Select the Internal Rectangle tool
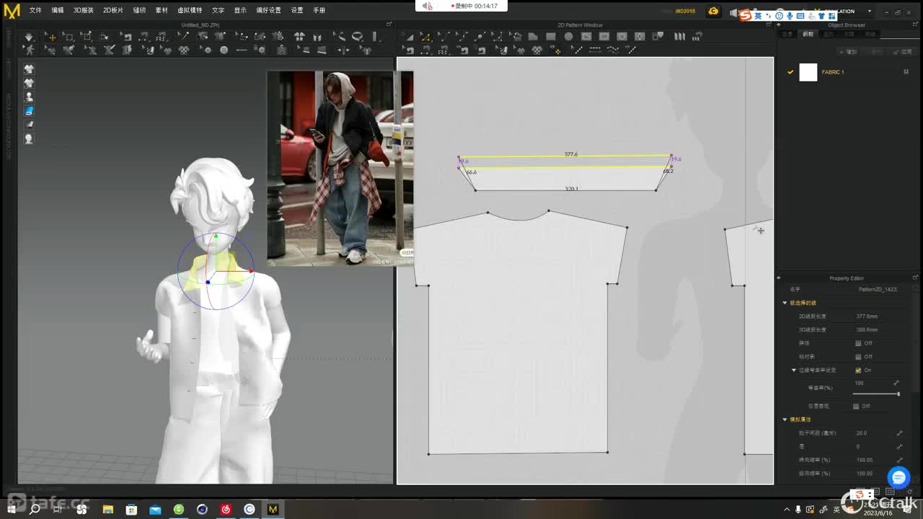 point(604,36)
